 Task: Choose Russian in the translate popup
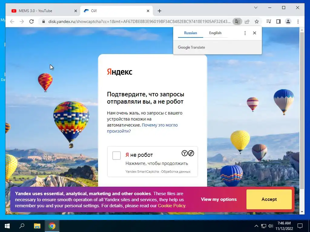(x=190, y=33)
